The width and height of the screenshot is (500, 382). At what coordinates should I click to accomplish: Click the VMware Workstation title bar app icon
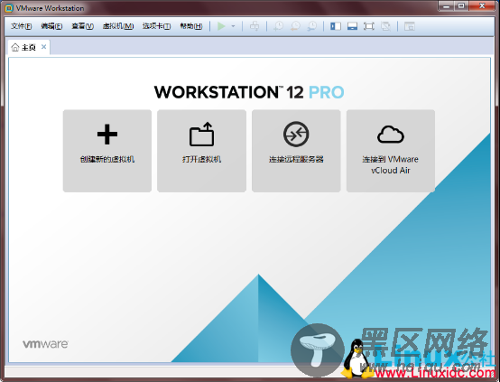[9, 8]
